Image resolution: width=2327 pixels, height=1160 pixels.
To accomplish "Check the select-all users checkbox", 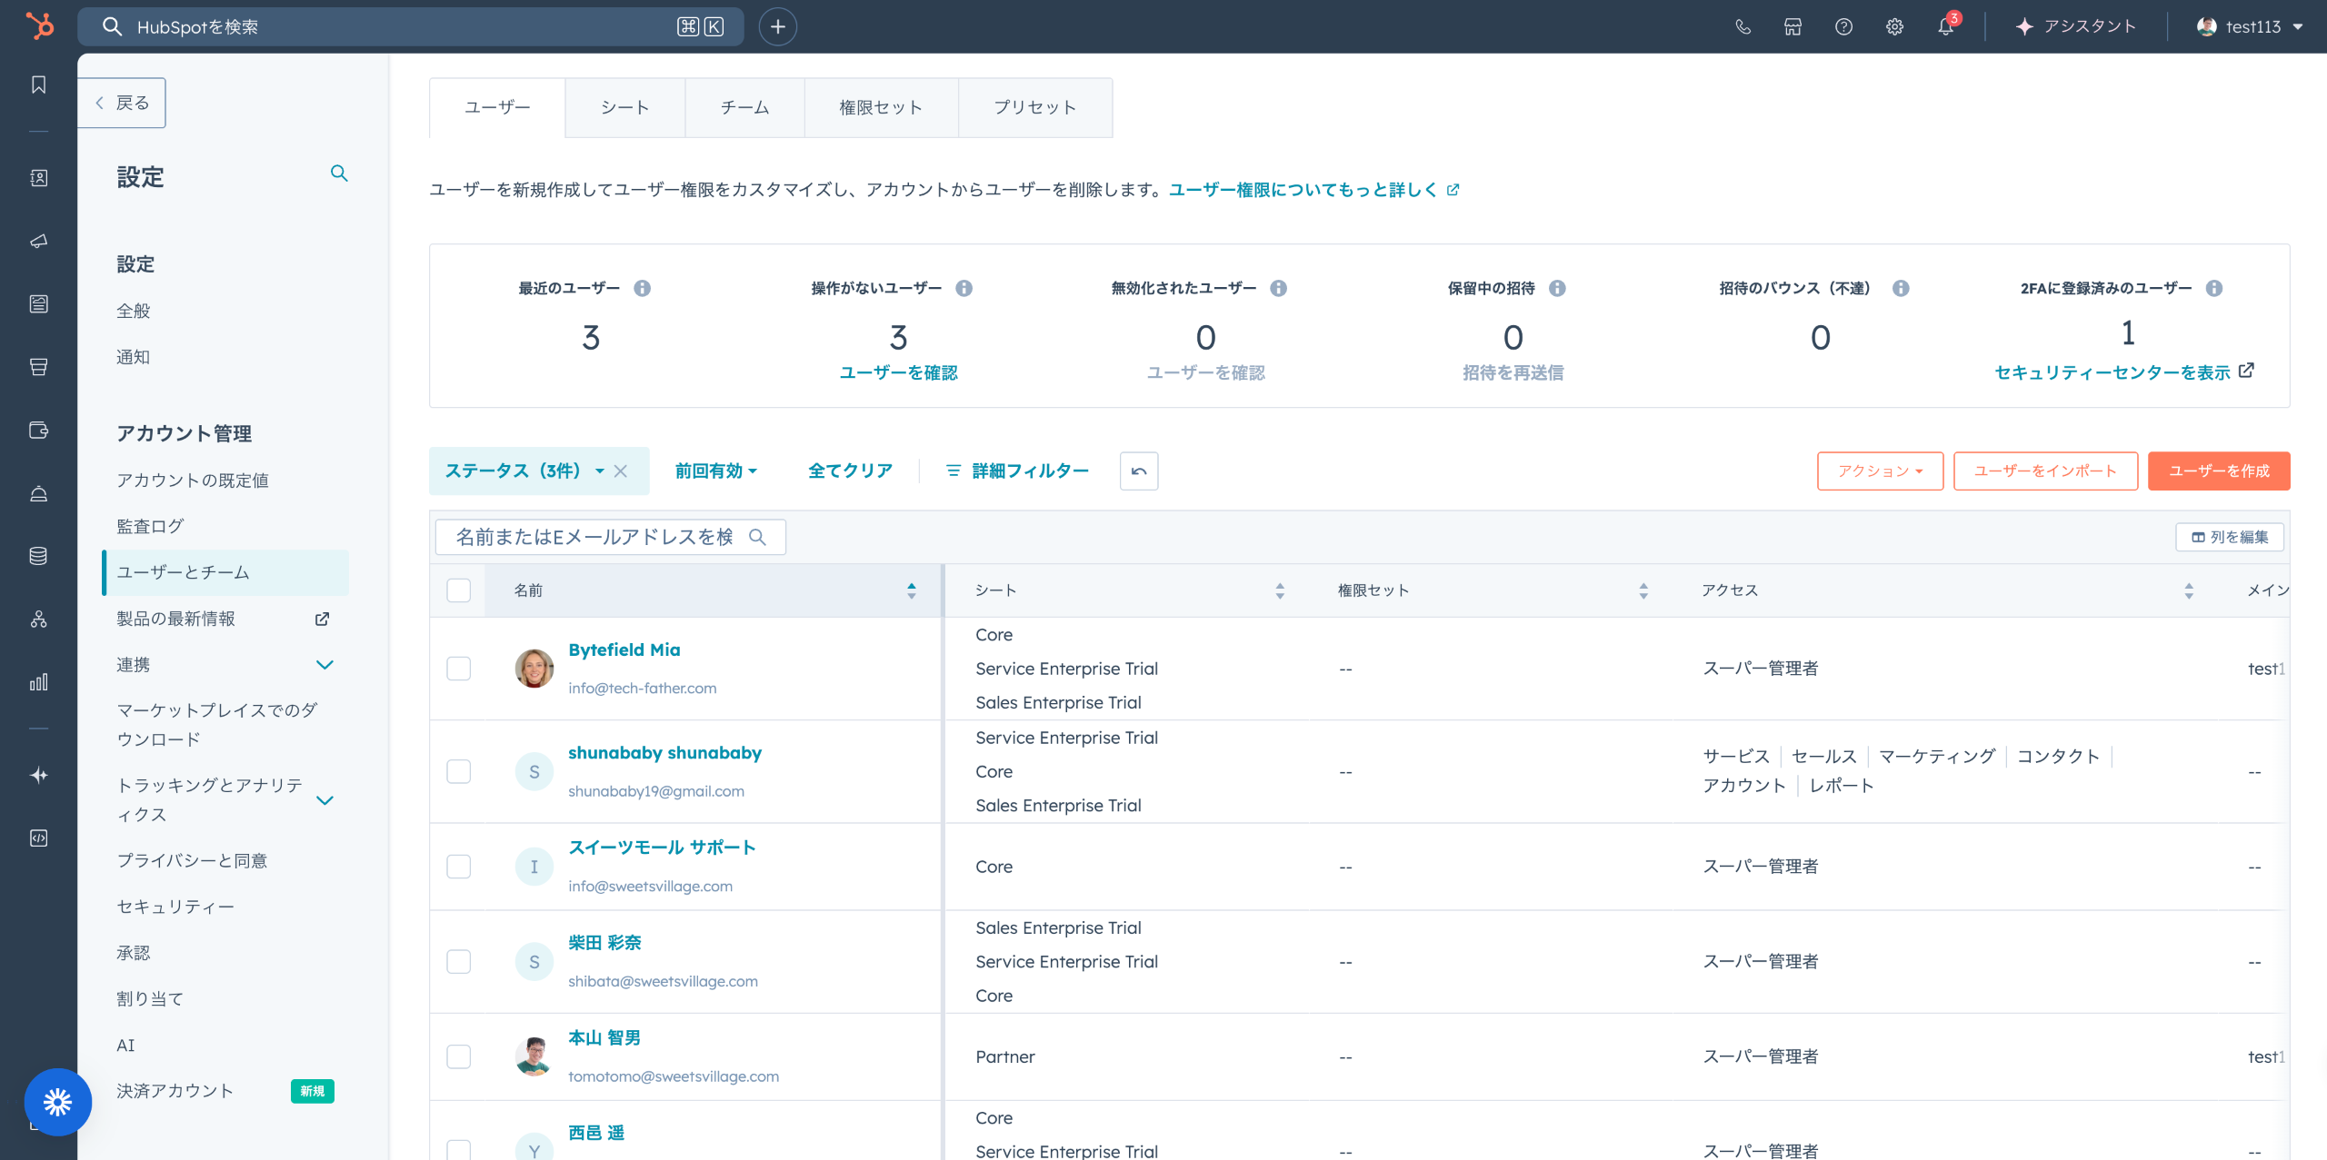I will coord(459,590).
